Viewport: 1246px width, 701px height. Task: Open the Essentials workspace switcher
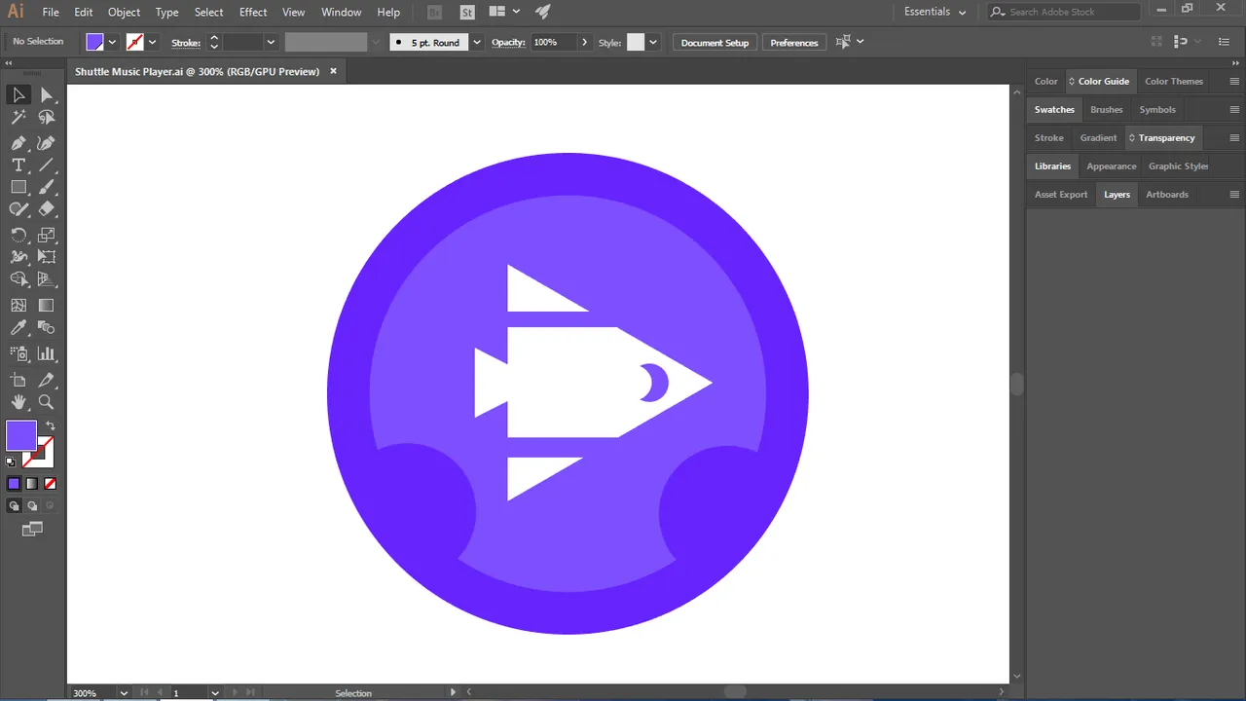(934, 12)
